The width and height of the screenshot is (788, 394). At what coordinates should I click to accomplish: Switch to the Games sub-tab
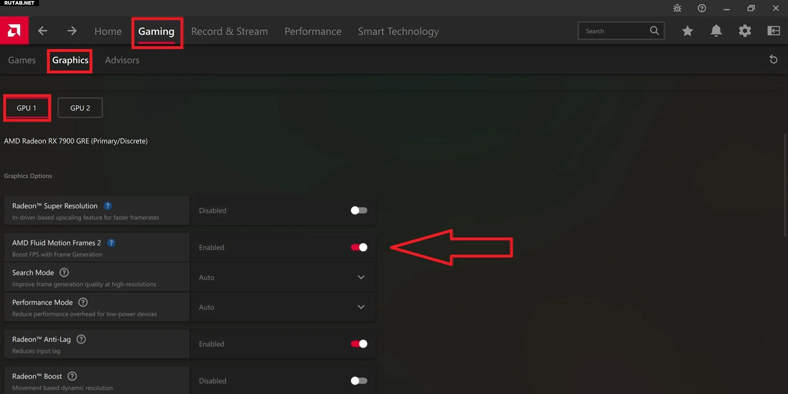(22, 60)
